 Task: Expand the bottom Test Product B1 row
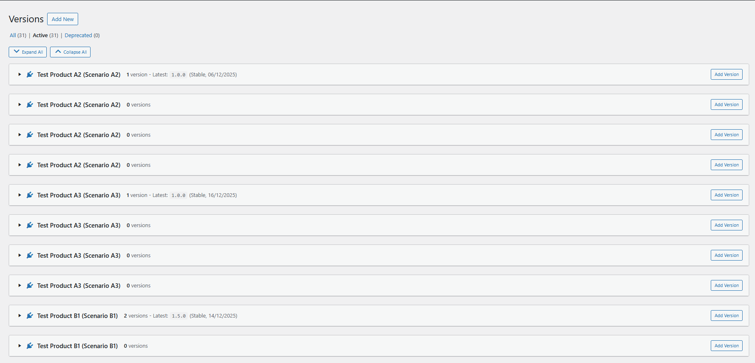(x=19, y=346)
